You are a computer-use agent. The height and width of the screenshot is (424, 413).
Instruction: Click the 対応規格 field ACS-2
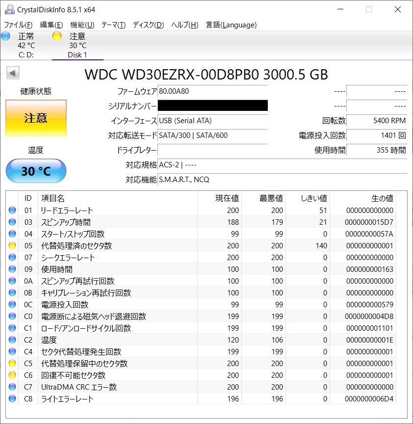tap(283, 165)
